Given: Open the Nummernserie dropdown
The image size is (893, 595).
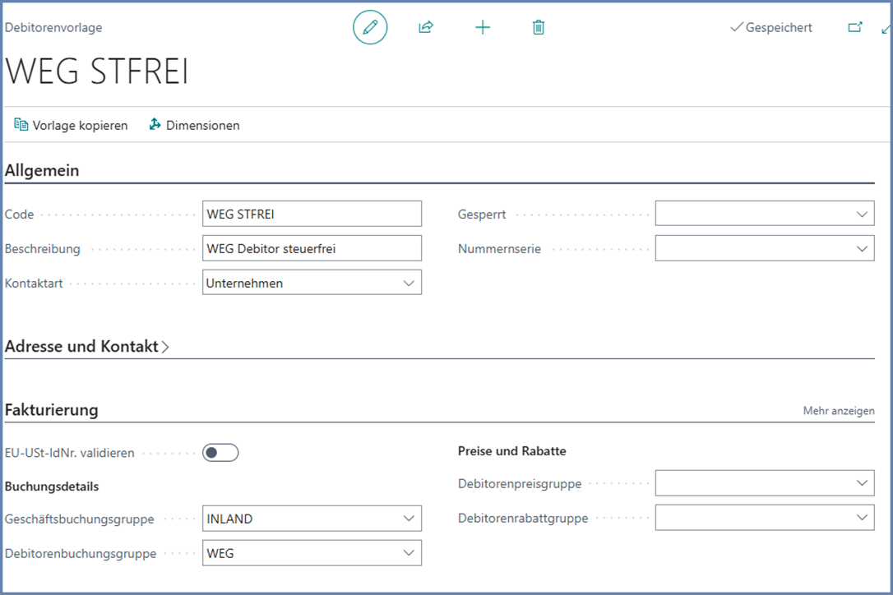Looking at the screenshot, I should pos(861,248).
